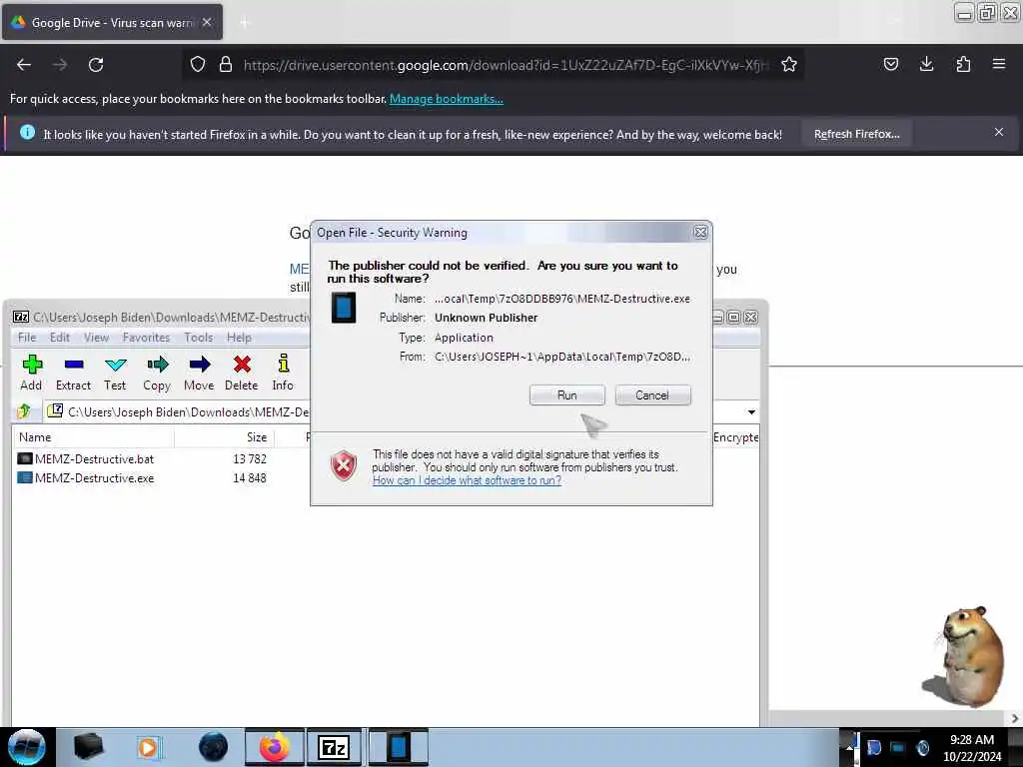
Task: Close the Open File Security Warning dialog
Action: [700, 232]
